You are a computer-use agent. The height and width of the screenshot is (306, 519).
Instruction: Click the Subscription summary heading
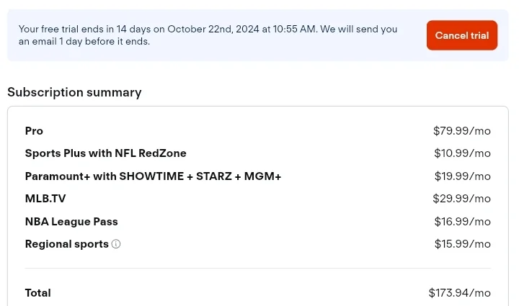74,92
